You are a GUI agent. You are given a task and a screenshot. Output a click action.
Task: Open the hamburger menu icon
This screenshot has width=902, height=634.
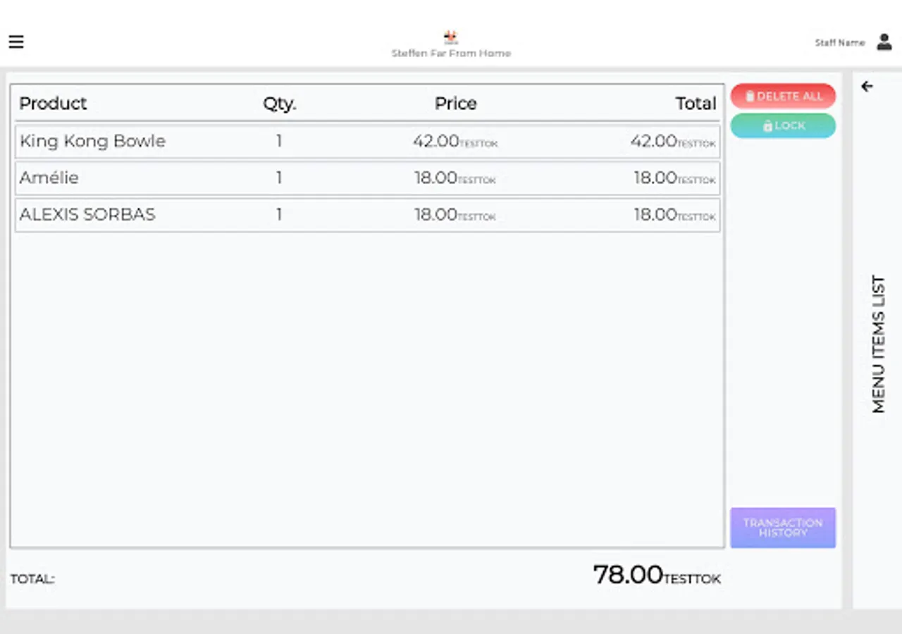(16, 42)
